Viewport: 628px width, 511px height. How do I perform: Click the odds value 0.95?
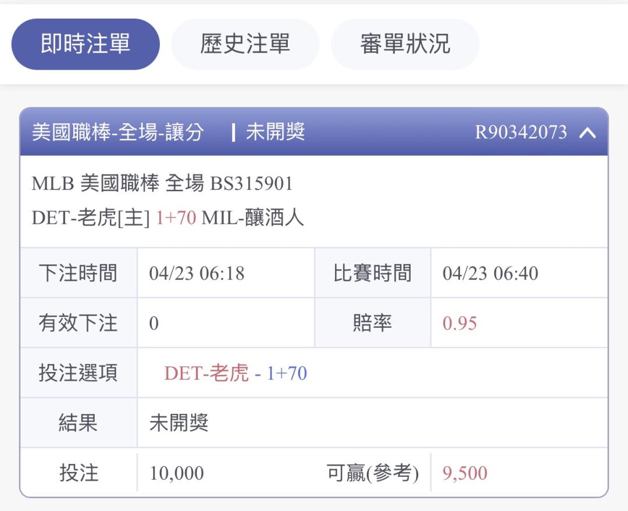(459, 323)
